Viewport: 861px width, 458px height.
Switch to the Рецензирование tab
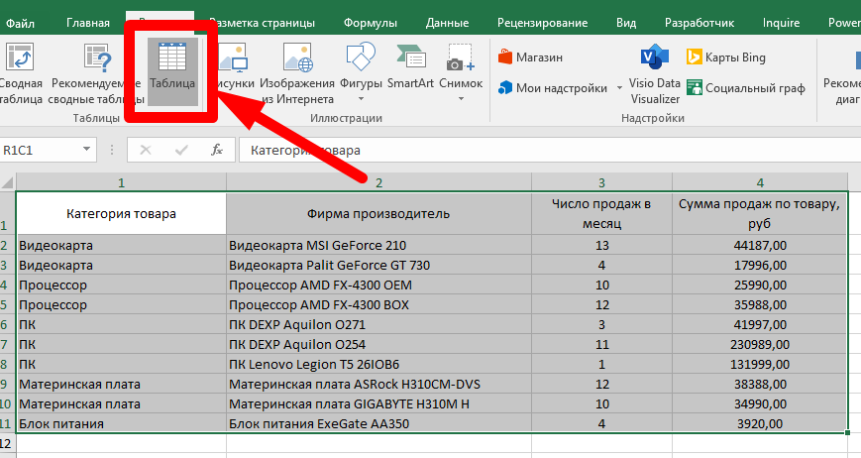click(542, 23)
